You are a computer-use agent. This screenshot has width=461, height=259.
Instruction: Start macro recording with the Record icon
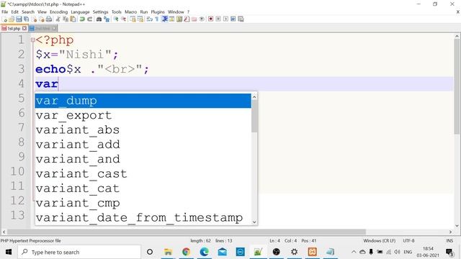tap(211, 19)
